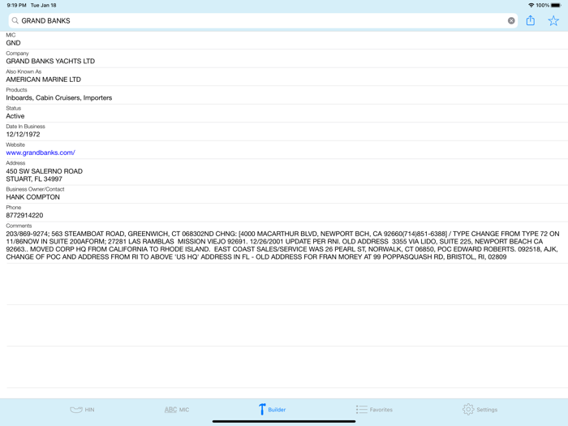Open the Favorites tab
Image resolution: width=568 pixels, height=426 pixels.
pyautogui.click(x=374, y=410)
